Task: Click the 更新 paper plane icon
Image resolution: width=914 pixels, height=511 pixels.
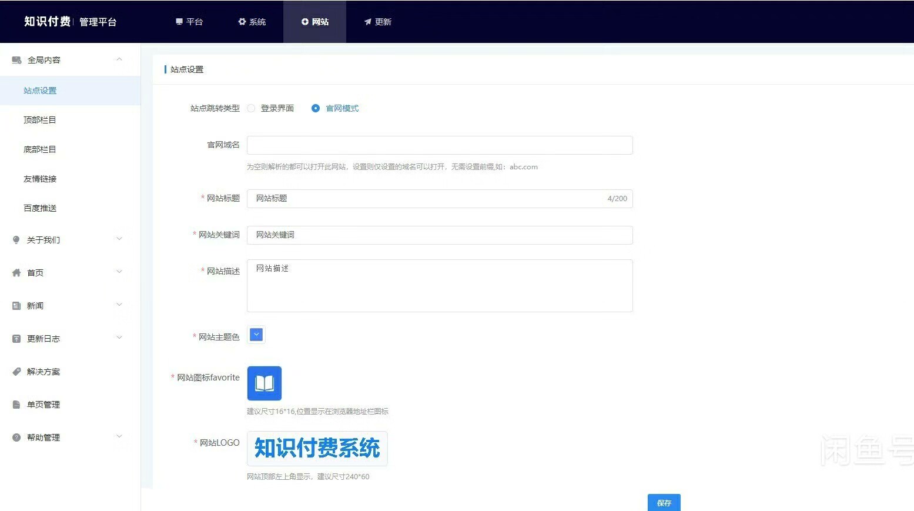Action: coord(367,22)
